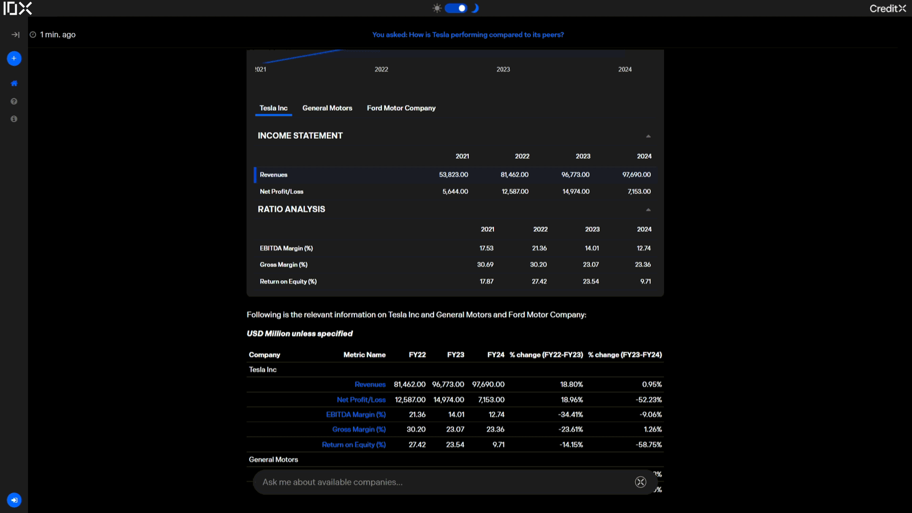Open help via the question mark icon

point(14,101)
